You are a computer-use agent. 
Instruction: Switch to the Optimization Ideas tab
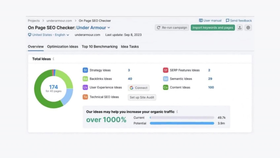[x=63, y=47]
